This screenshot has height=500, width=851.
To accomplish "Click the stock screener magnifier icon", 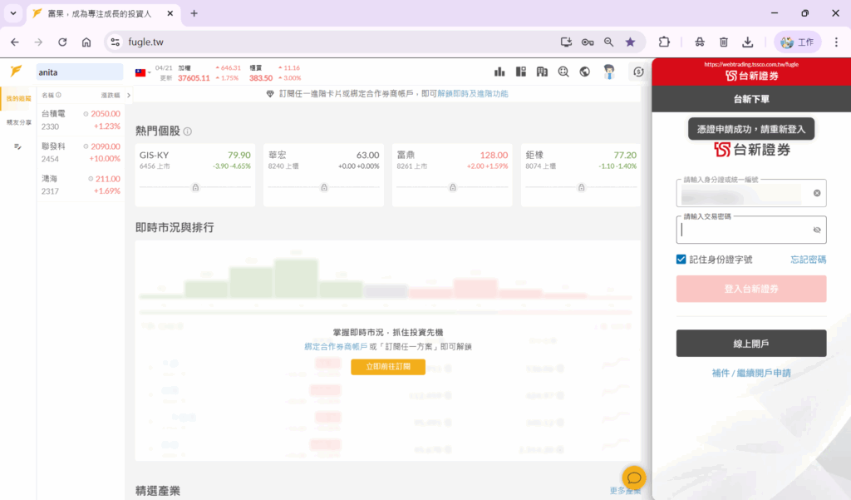I will click(563, 72).
